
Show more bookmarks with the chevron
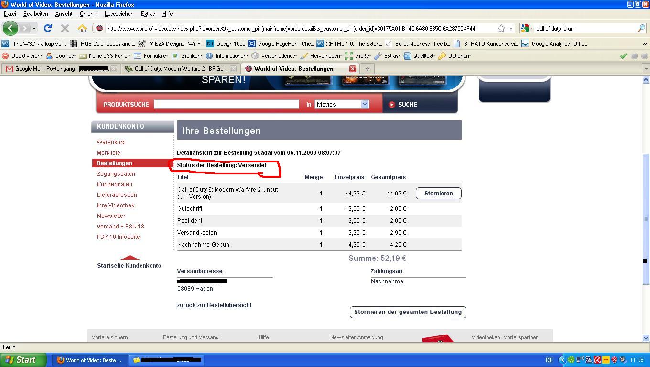pos(645,43)
